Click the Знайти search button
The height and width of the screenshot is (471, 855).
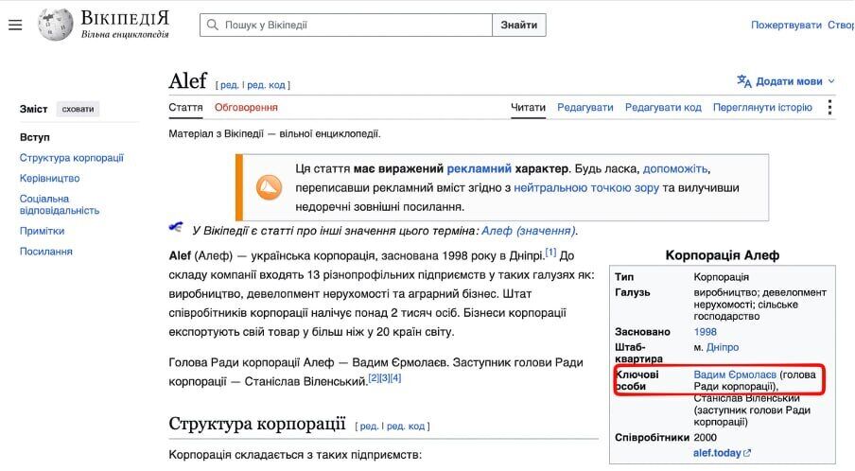click(x=519, y=26)
